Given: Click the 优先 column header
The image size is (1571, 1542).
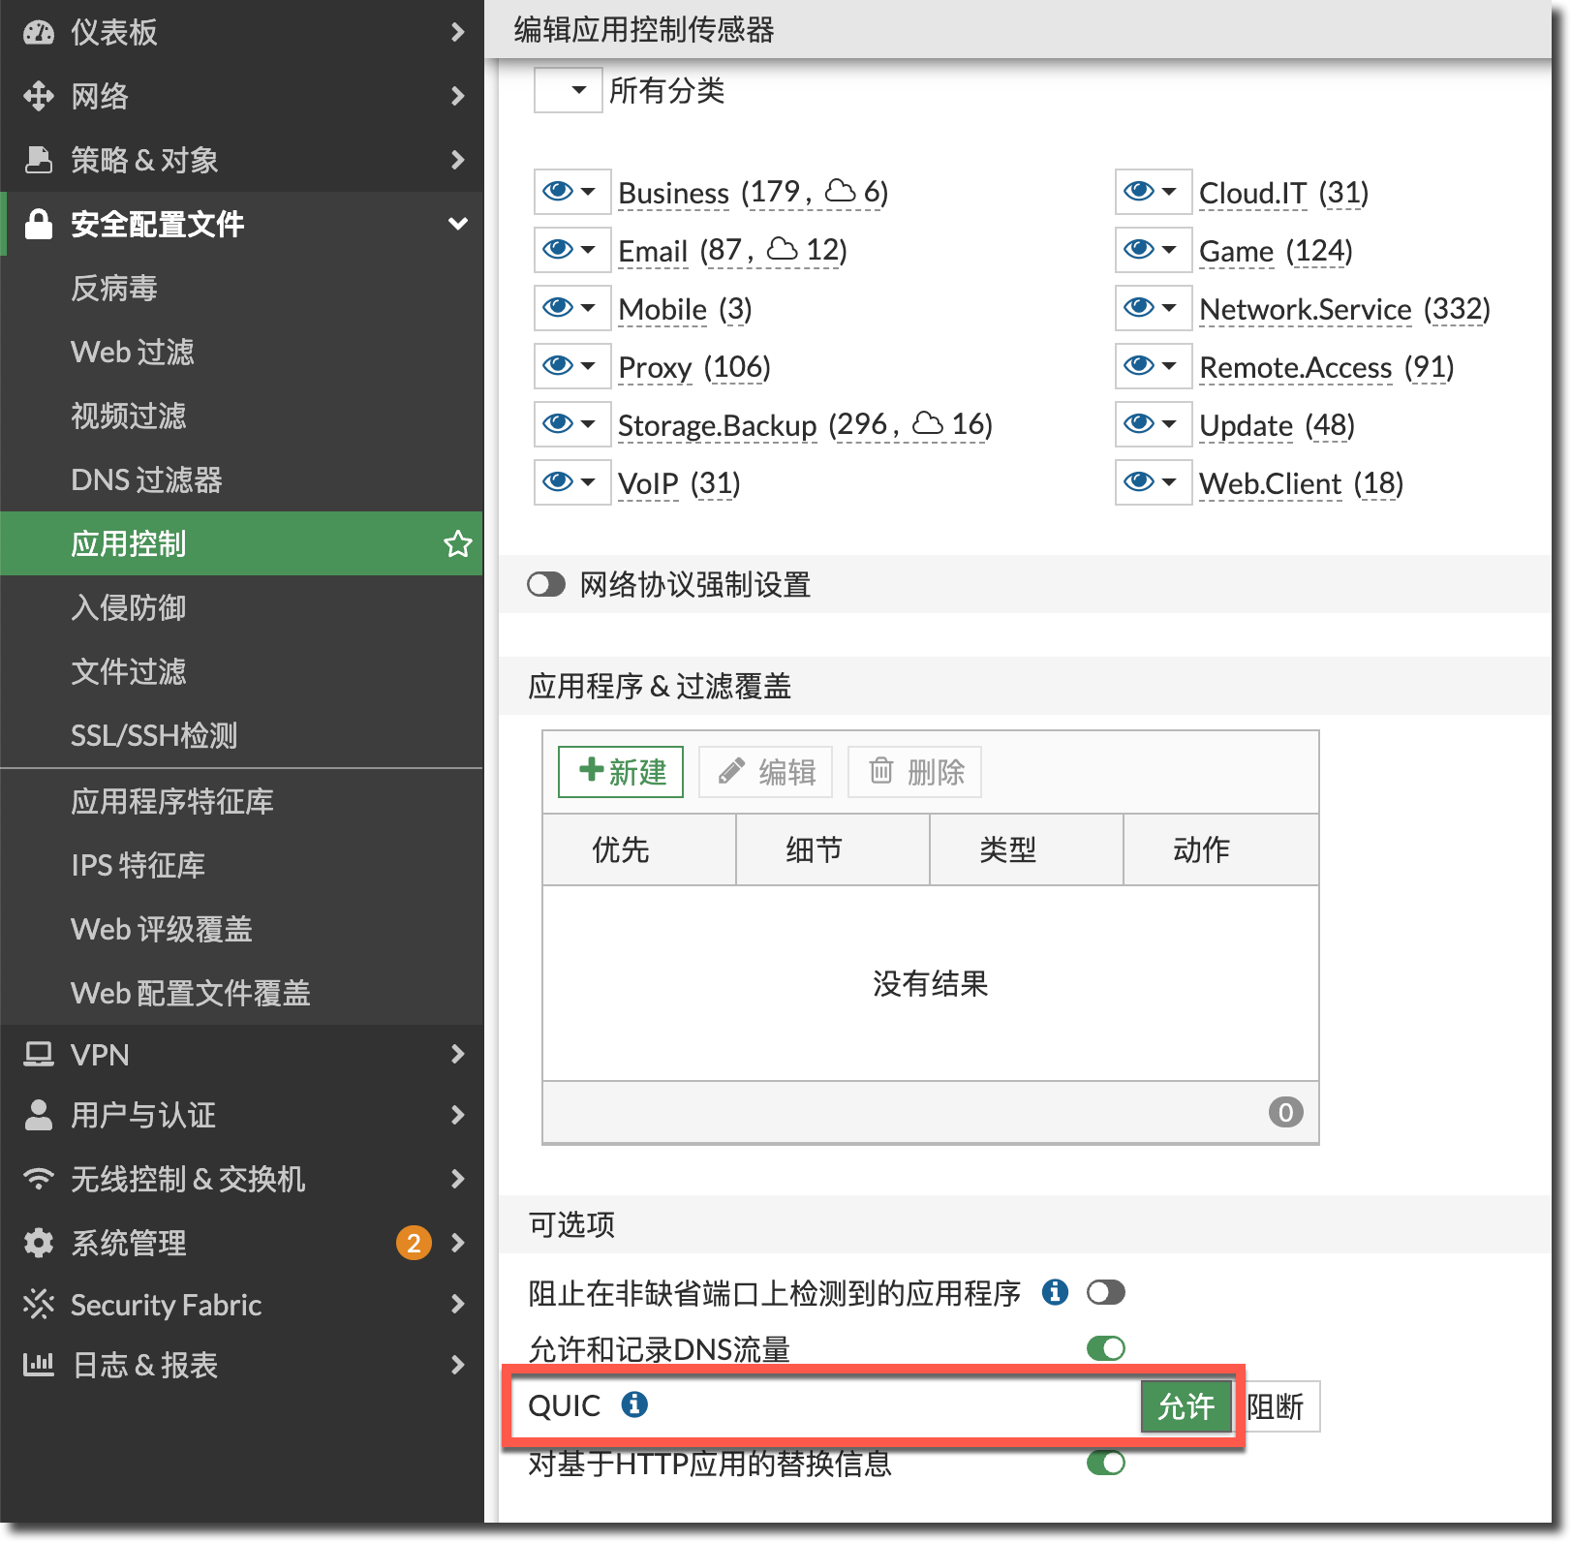Looking at the screenshot, I should coord(620,849).
